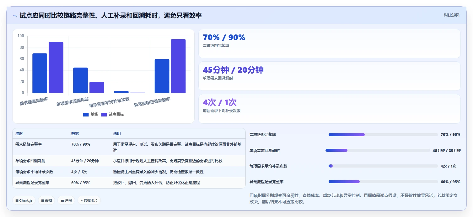Open the 45分钟 / 20分钟 data card
The width and height of the screenshot is (473, 217).
point(330,76)
